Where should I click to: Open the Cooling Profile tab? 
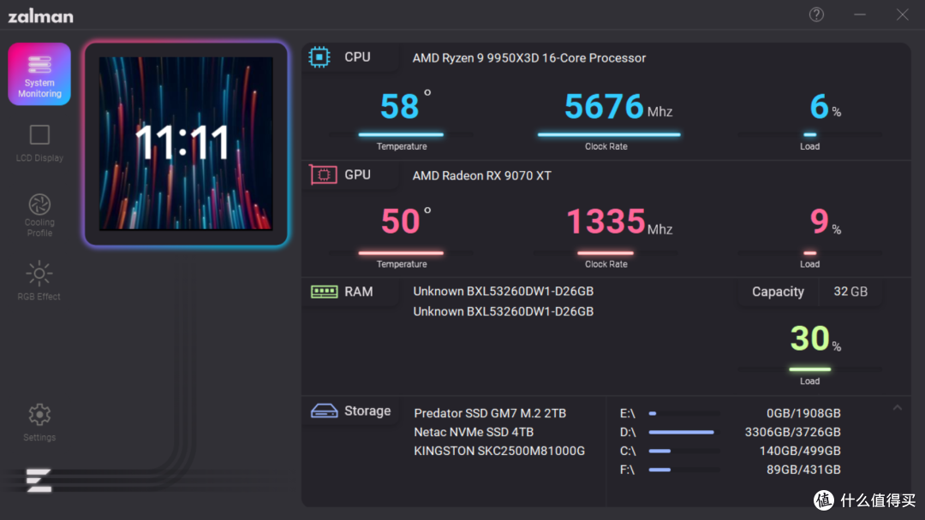point(39,215)
